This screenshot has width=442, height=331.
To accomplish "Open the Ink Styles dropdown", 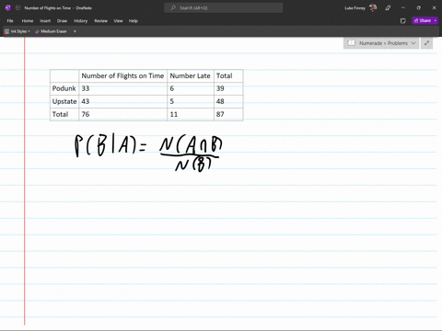I will pos(17,31).
